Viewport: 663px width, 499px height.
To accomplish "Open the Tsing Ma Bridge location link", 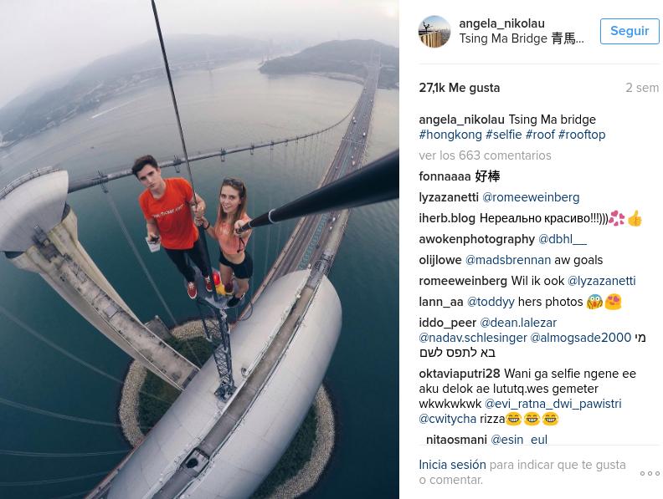I will point(522,38).
